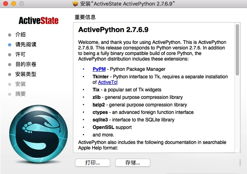Click the Tix list entry
The width and height of the screenshot is (247, 174).
pyautogui.click(x=127, y=90)
